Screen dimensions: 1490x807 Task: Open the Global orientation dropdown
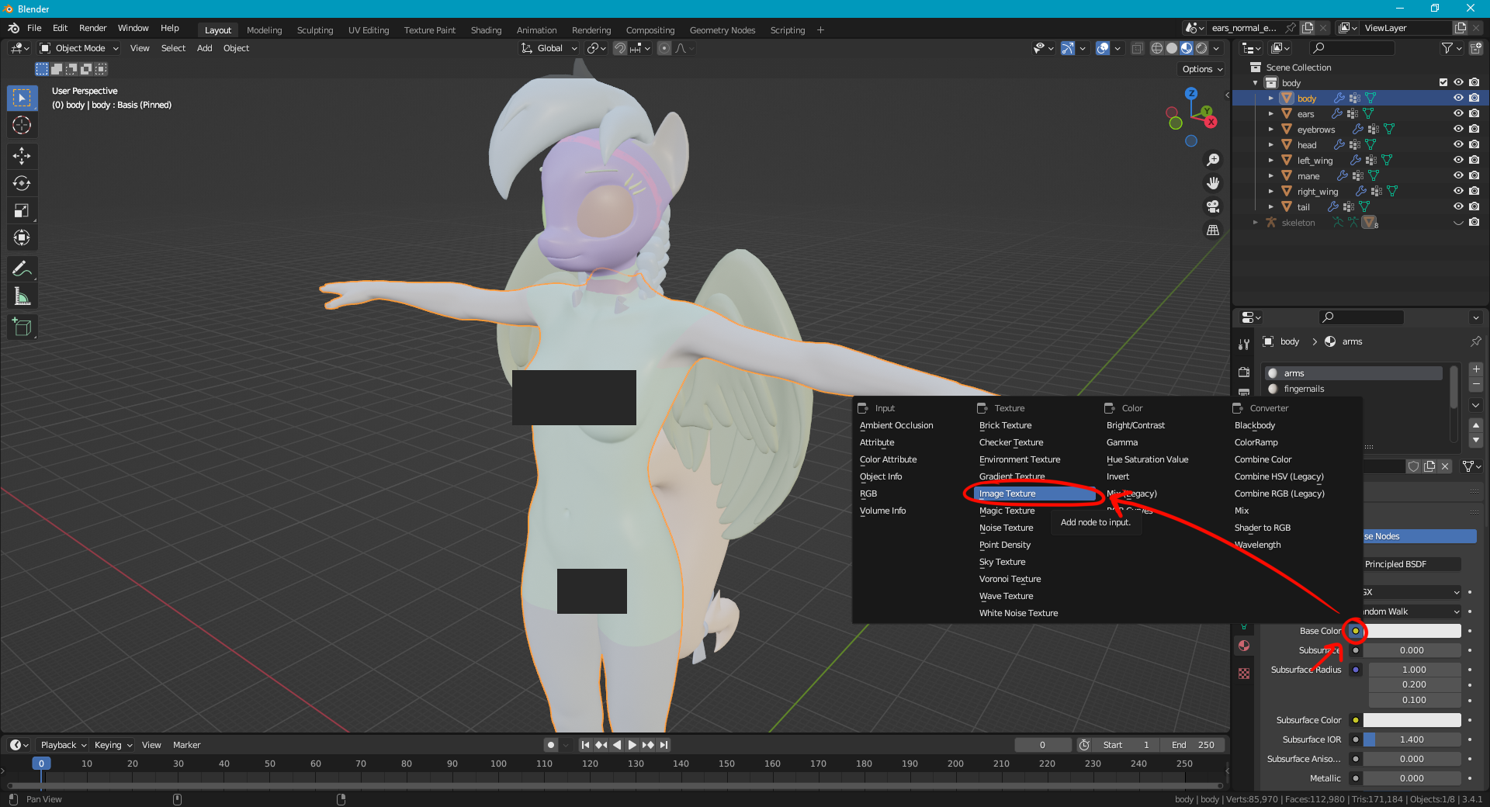[549, 48]
